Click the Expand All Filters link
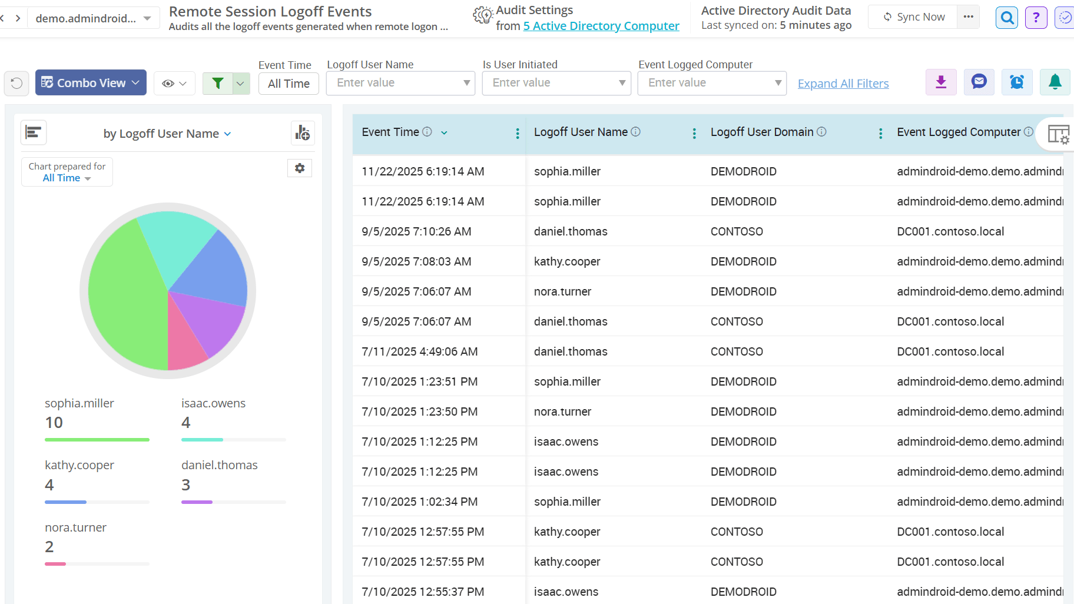This screenshot has width=1074, height=604. click(x=843, y=84)
